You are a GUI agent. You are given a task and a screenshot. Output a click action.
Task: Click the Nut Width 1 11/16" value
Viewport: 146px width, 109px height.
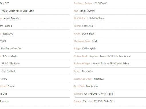click(x=96, y=18)
